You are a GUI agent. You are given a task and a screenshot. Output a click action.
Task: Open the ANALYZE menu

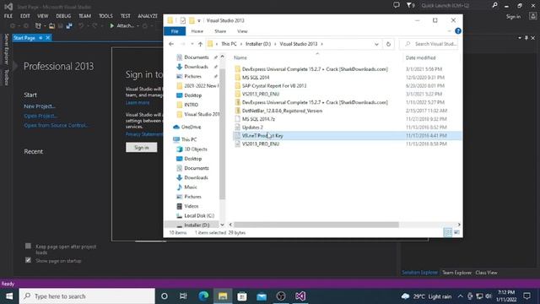tap(148, 16)
